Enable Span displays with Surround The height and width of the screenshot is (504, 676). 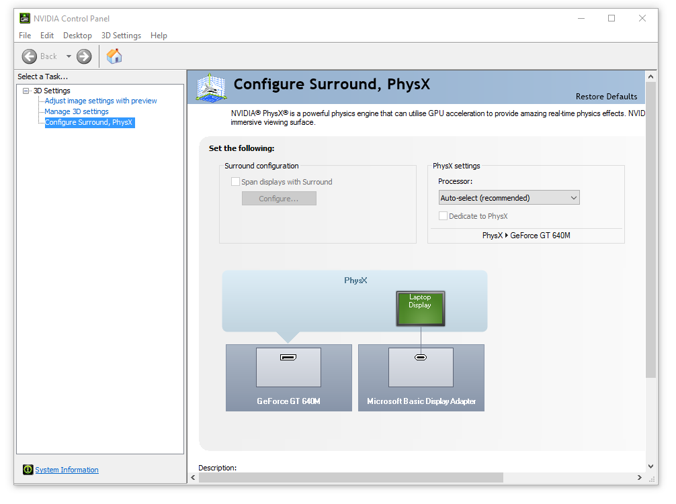pyautogui.click(x=235, y=182)
